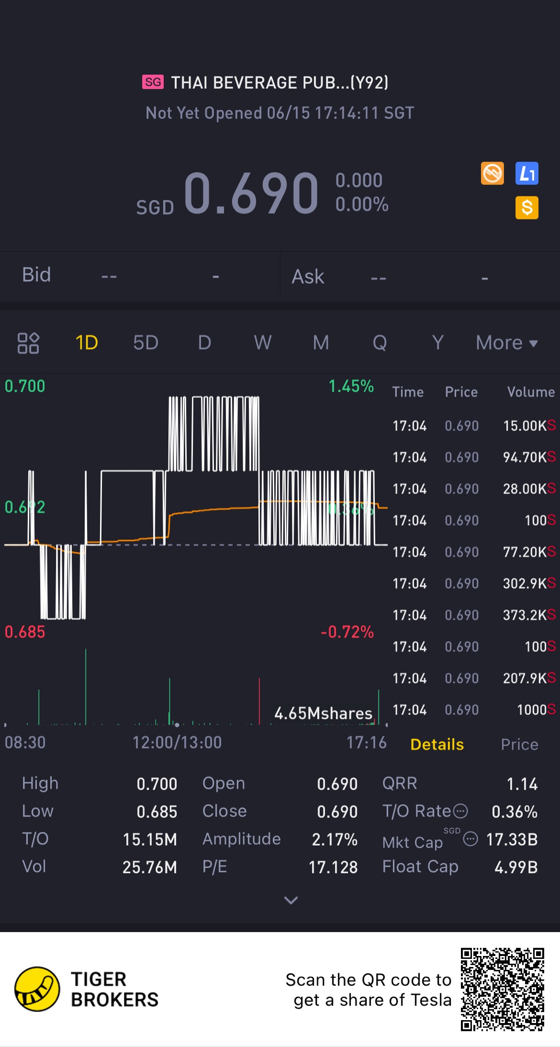Tap the Ask quote row
The width and height of the screenshot is (560, 1047).
[x=420, y=277]
